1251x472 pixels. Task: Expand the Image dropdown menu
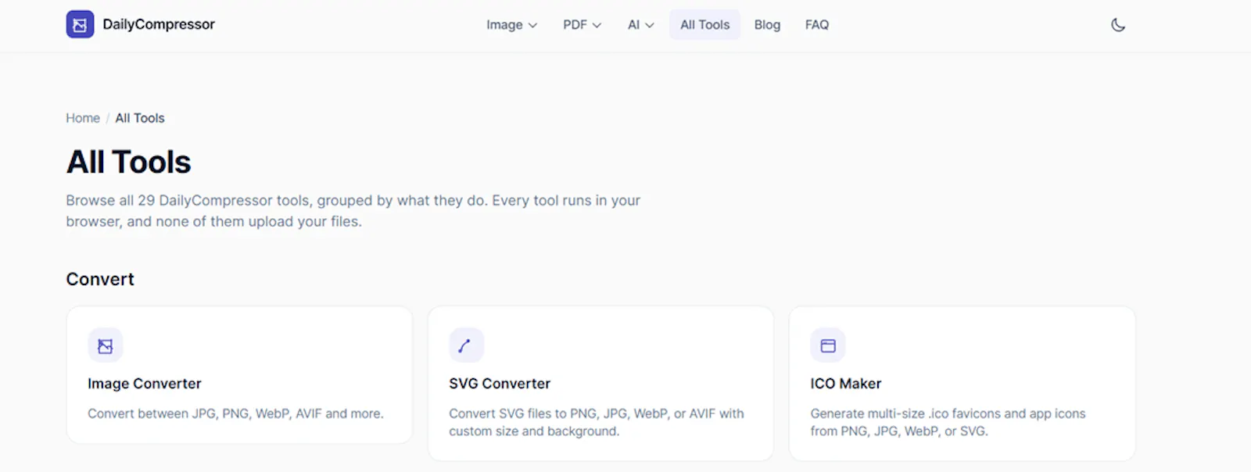[512, 25]
